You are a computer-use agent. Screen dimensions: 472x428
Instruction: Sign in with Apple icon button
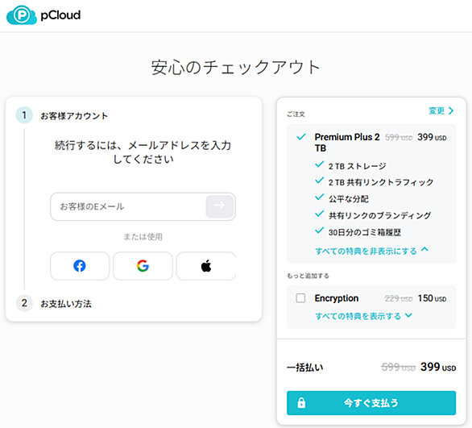click(x=206, y=266)
